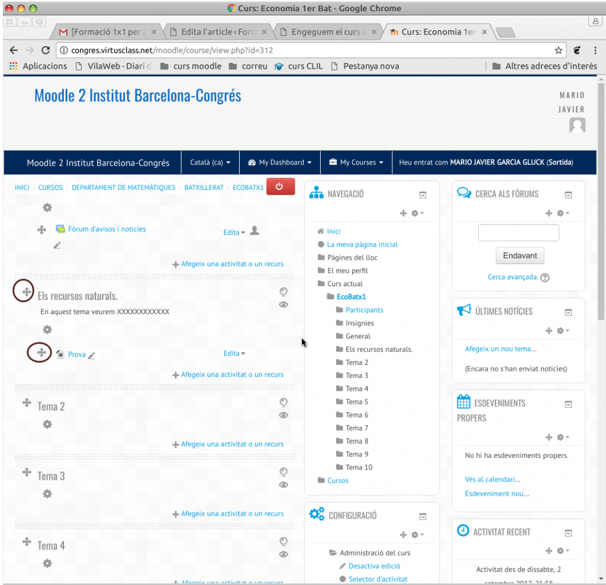Hide Tema 2 with the eye icon
606x585 pixels.
[283, 415]
